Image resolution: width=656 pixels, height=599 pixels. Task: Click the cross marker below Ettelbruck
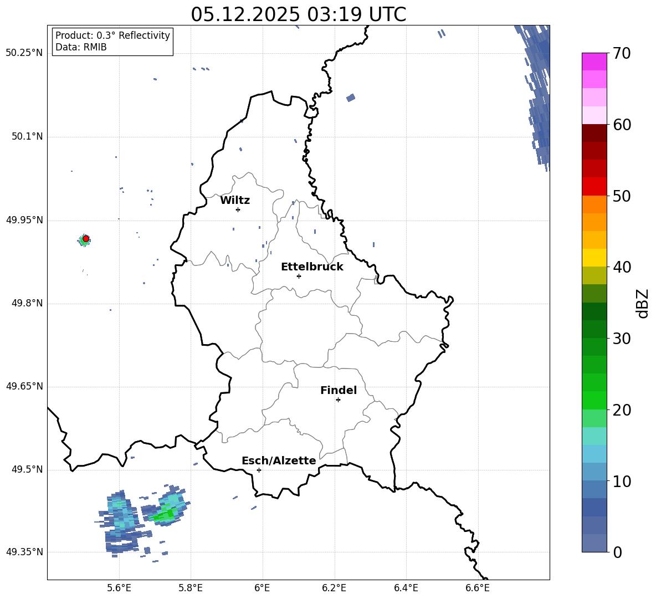click(x=299, y=276)
